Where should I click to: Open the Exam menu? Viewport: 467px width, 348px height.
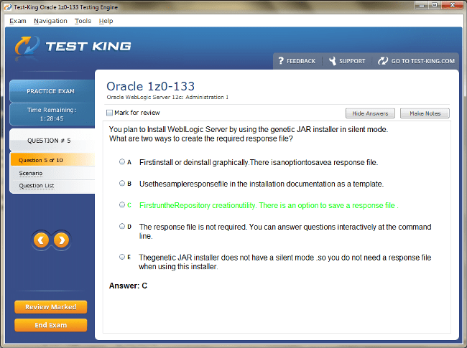(x=18, y=21)
